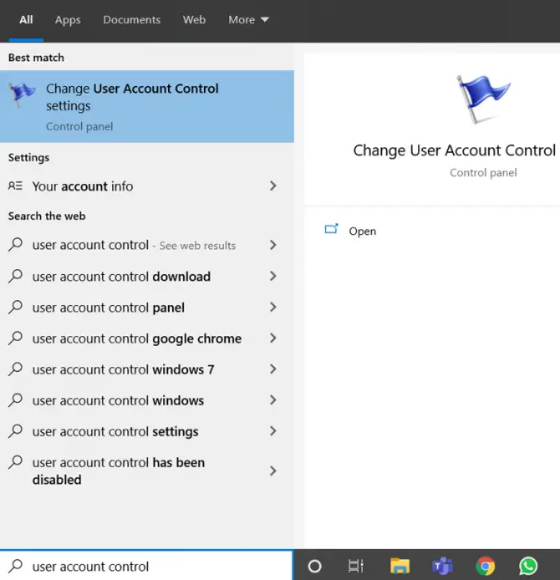Click the account info person icon
560x580 pixels.
point(16,186)
